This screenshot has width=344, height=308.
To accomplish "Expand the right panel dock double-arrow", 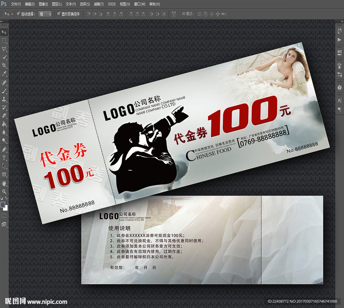I will click(342, 21).
